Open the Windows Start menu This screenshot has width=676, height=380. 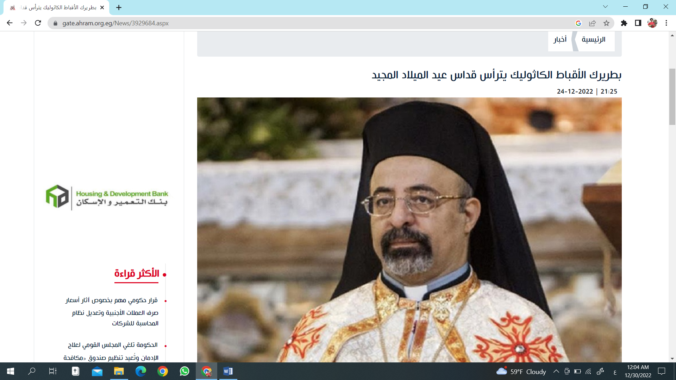click(11, 371)
